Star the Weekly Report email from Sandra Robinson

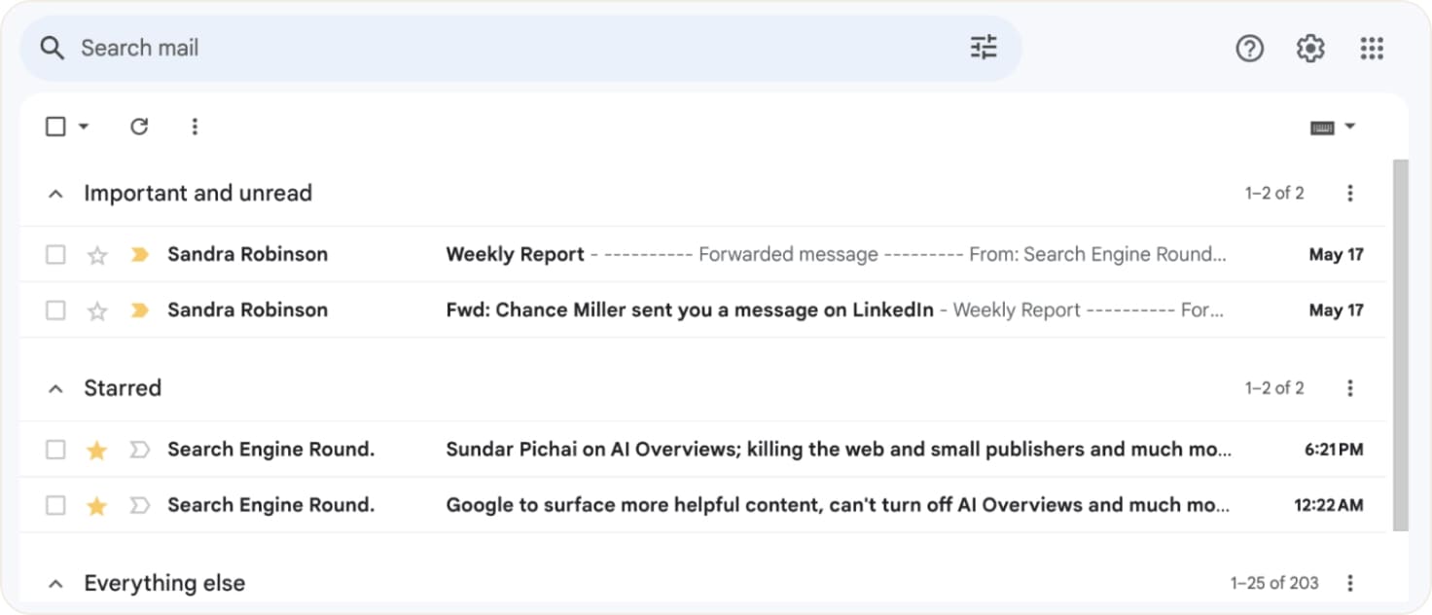click(97, 253)
